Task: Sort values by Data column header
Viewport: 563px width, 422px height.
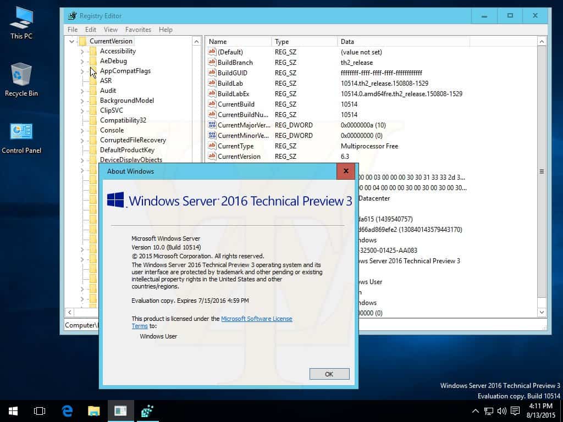Action: (x=403, y=42)
